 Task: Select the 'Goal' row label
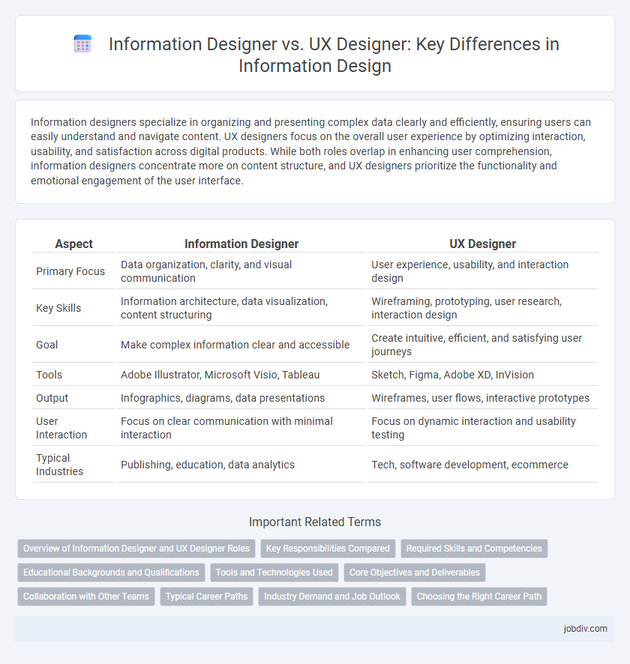(x=46, y=345)
